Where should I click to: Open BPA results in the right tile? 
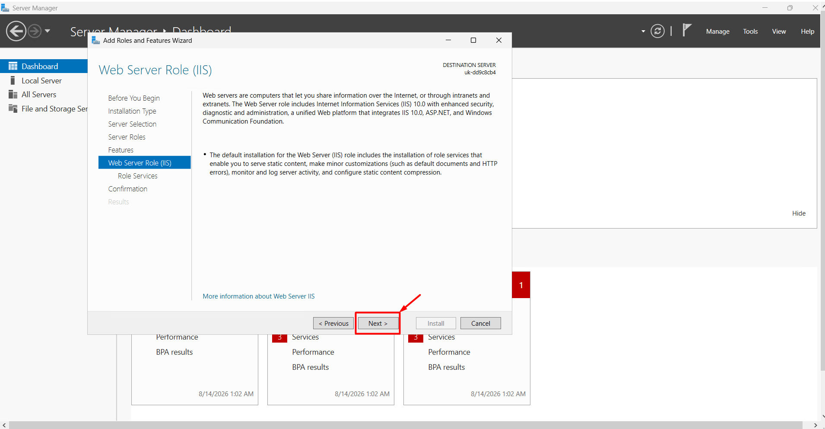point(447,367)
